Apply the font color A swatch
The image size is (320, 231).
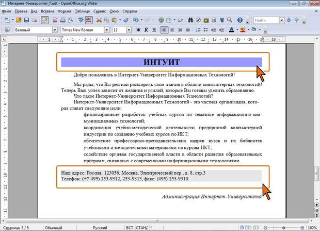tap(231, 30)
